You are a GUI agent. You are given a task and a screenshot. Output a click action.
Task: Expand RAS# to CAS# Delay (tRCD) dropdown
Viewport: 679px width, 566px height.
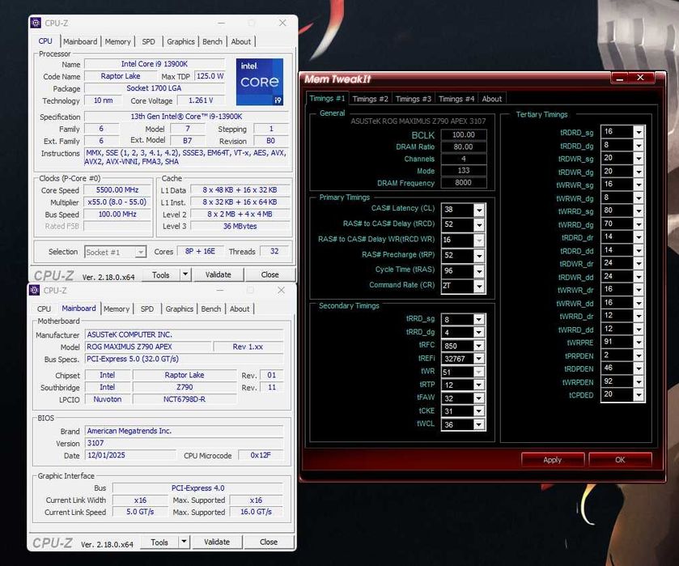click(479, 224)
